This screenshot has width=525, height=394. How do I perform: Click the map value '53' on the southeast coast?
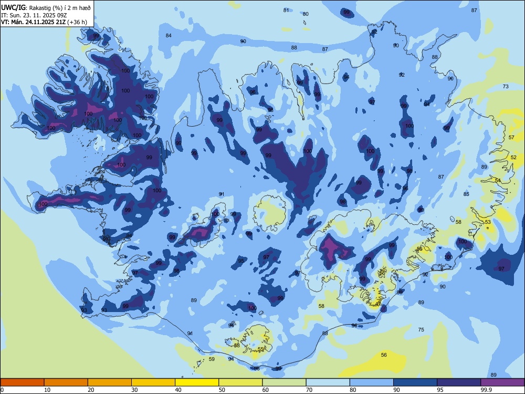[488, 222]
